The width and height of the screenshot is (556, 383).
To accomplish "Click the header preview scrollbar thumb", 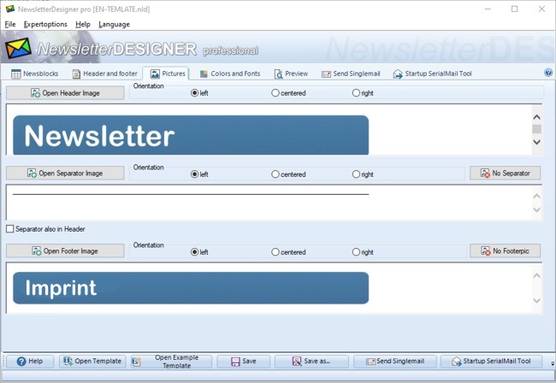I will (537, 129).
